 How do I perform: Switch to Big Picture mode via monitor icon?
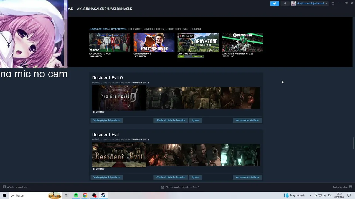pyautogui.click(x=333, y=3)
